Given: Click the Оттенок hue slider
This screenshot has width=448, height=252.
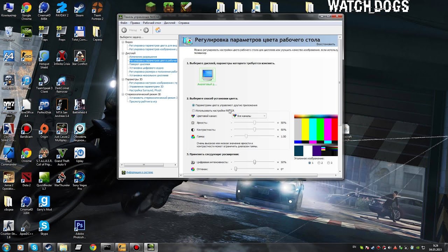Looking at the screenshot, I should 254,169.
